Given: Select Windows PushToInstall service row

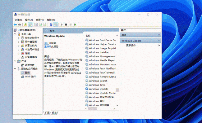Looking at the screenshot, I should click(100, 73).
